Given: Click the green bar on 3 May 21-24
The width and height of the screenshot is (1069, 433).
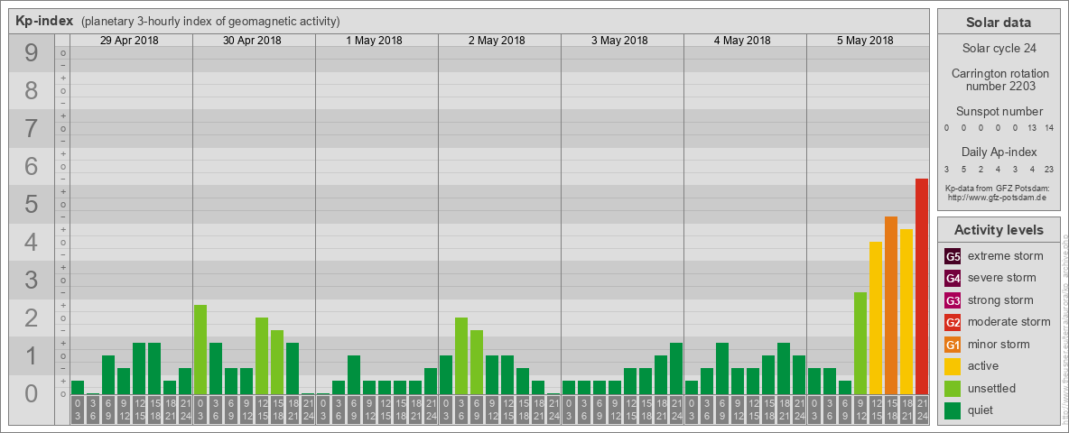Looking at the screenshot, I should (676, 368).
